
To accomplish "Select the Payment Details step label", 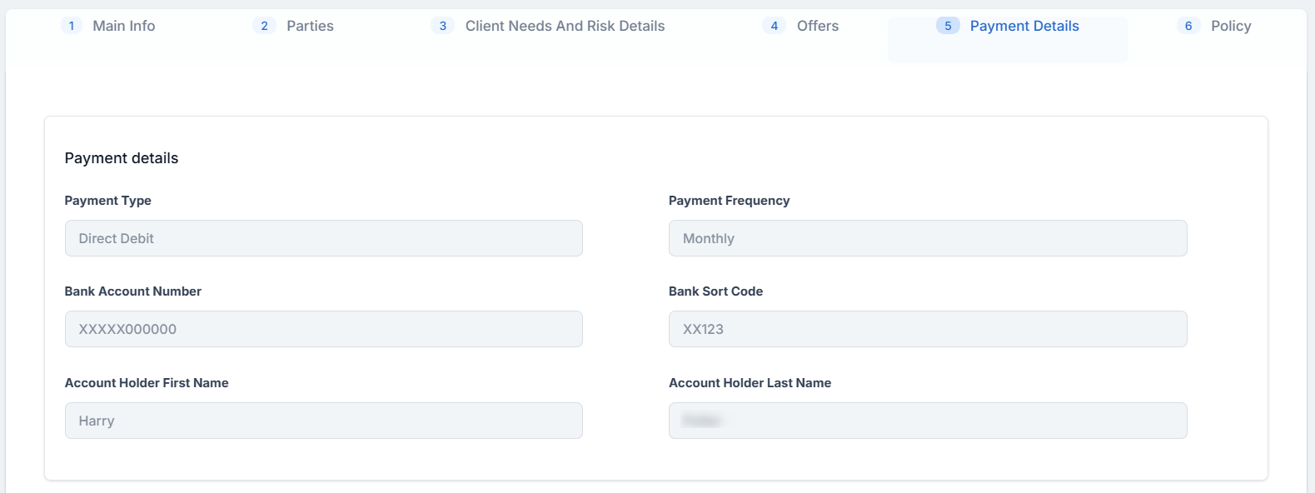I will 1024,26.
